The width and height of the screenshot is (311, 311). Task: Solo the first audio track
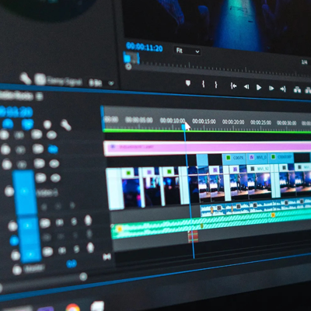click(x=74, y=222)
